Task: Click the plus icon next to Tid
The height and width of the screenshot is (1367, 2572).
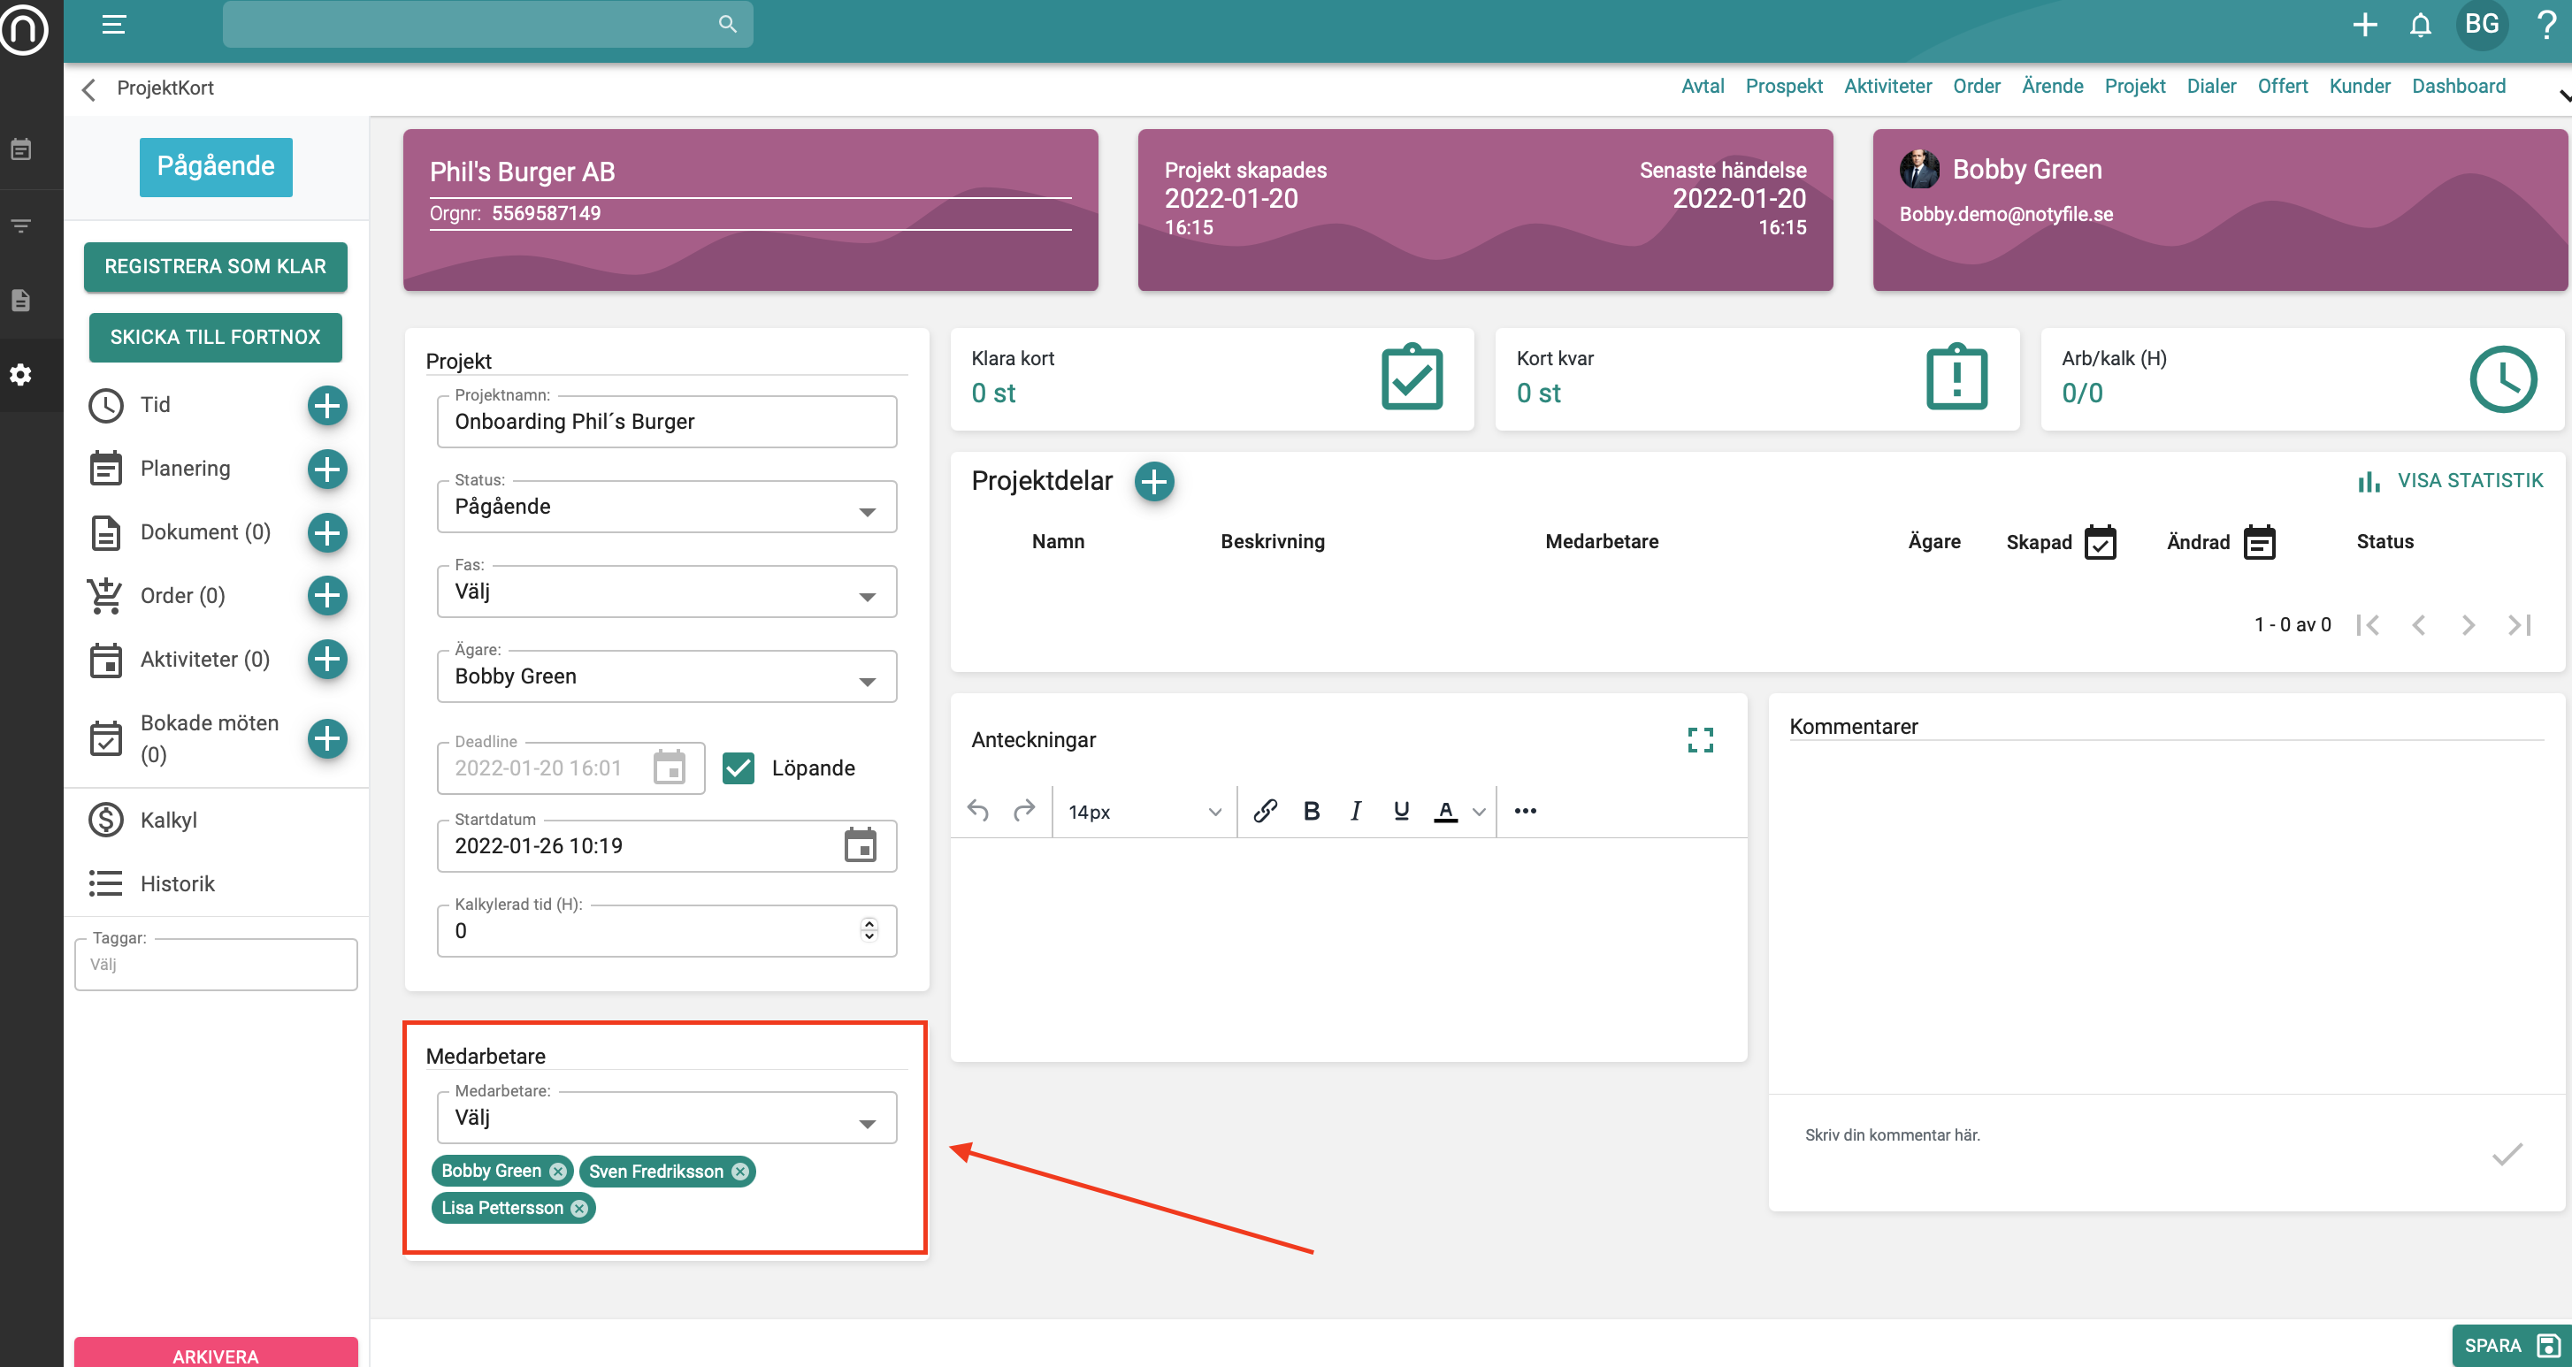Action: pos(326,405)
